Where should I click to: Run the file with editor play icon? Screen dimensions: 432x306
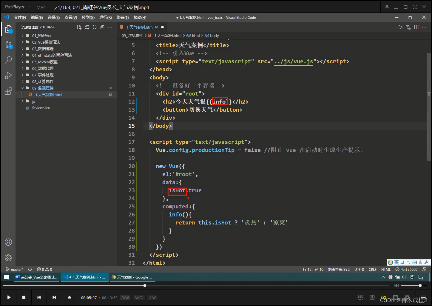(400, 27)
